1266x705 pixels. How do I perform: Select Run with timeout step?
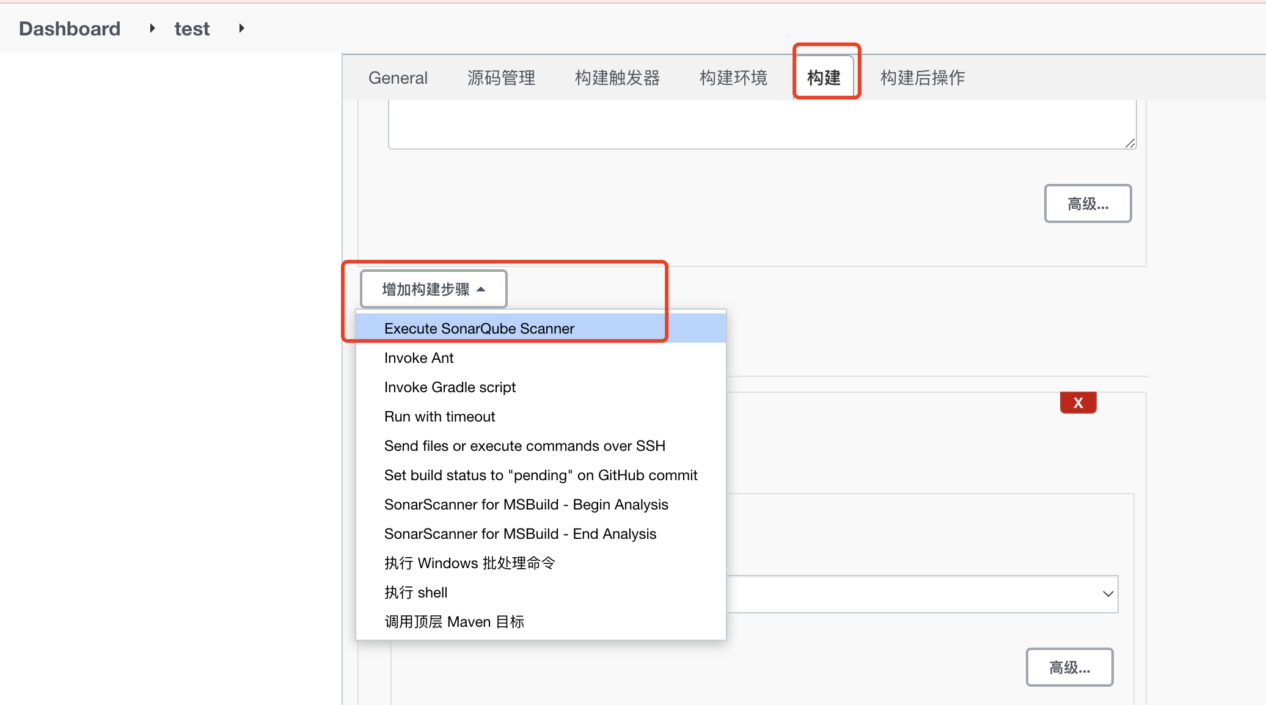point(439,417)
